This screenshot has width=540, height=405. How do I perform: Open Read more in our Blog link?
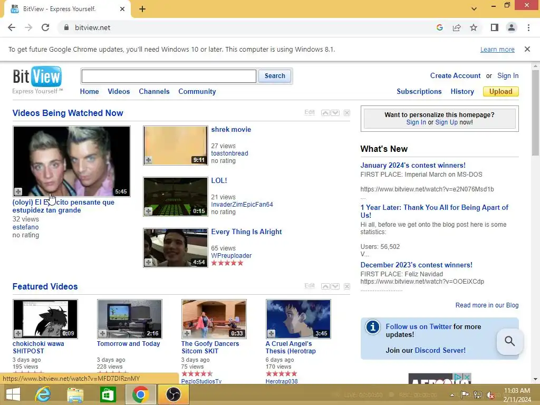click(487, 305)
